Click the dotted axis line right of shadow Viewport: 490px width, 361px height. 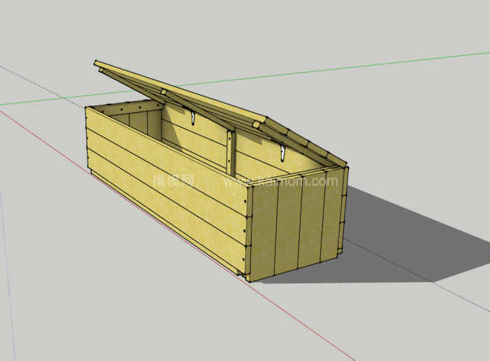coord(445,291)
